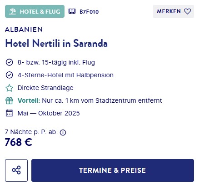
Task: Click the info icon beside price label
Action: click(63, 133)
